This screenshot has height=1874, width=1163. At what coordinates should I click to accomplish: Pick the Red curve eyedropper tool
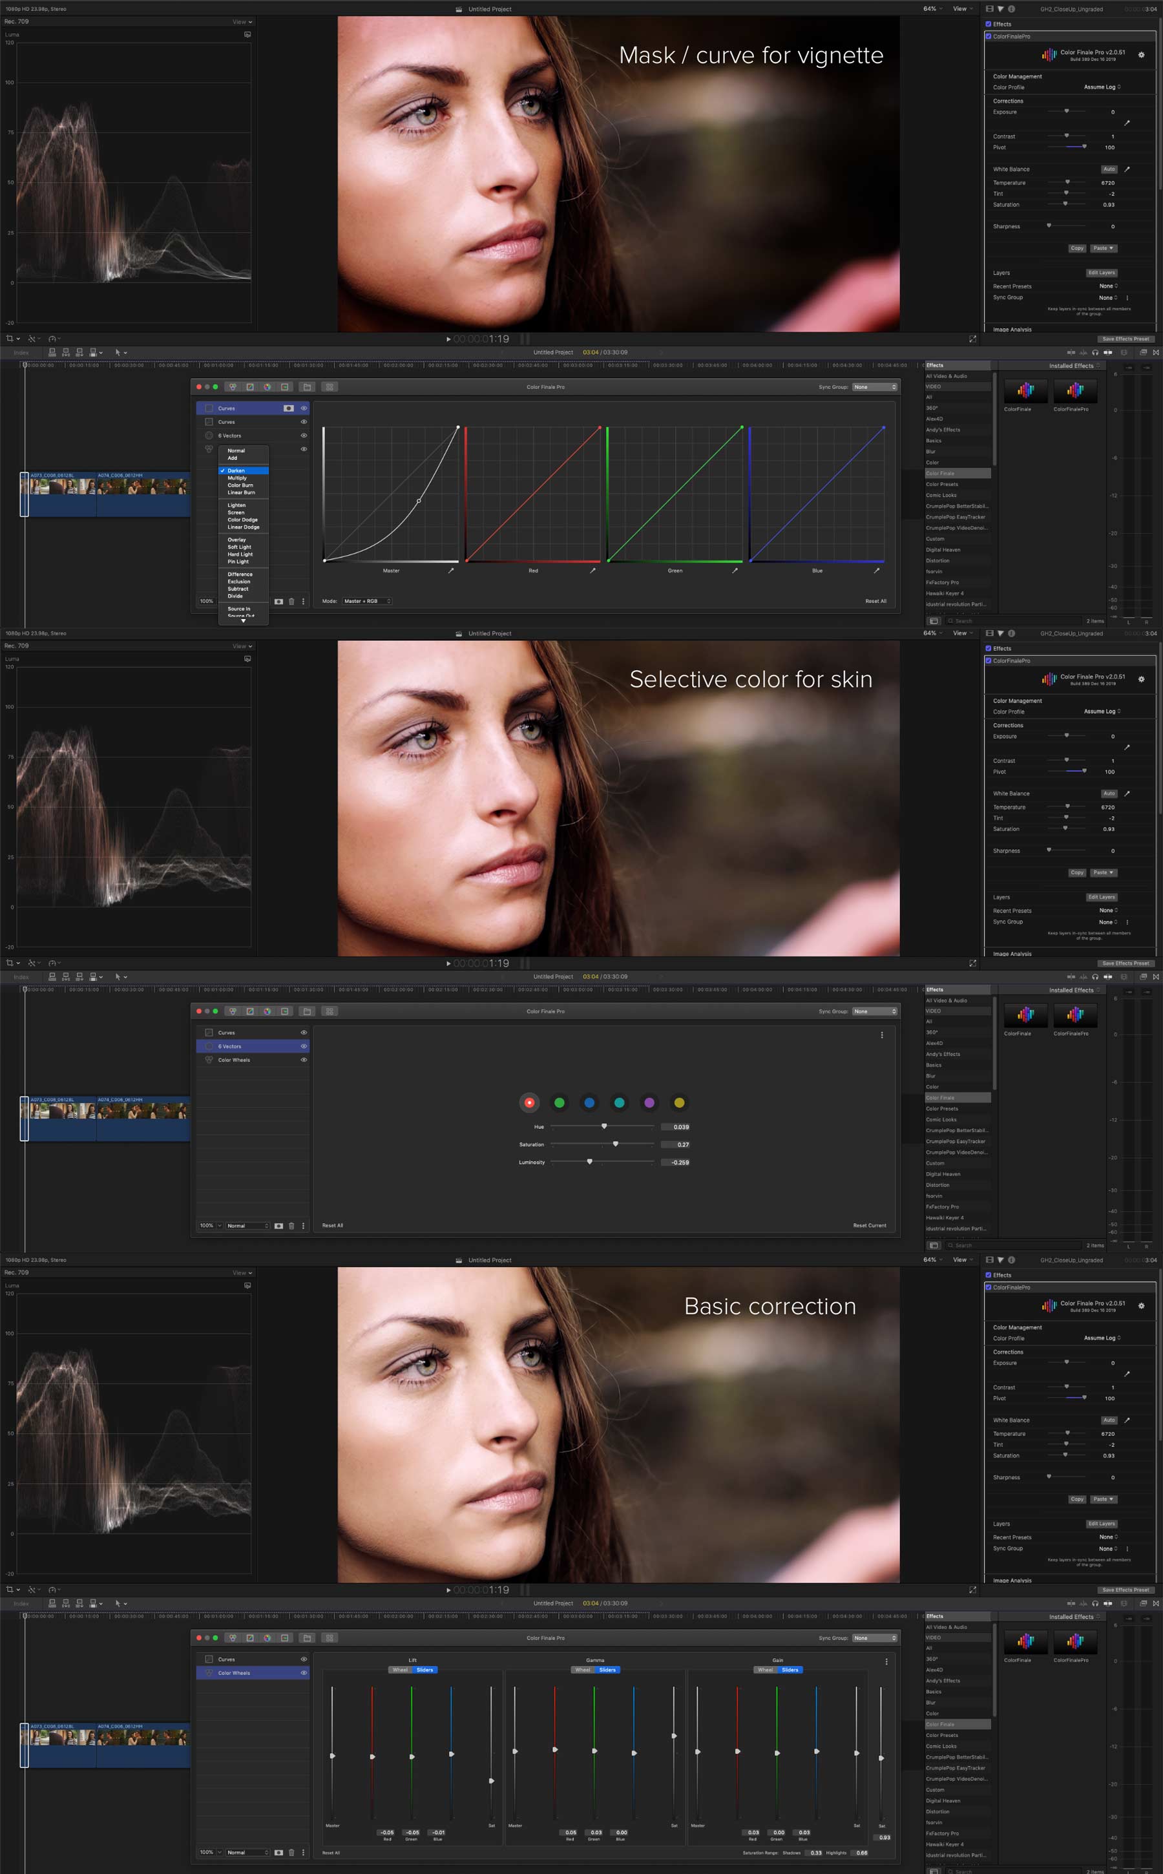(x=592, y=571)
